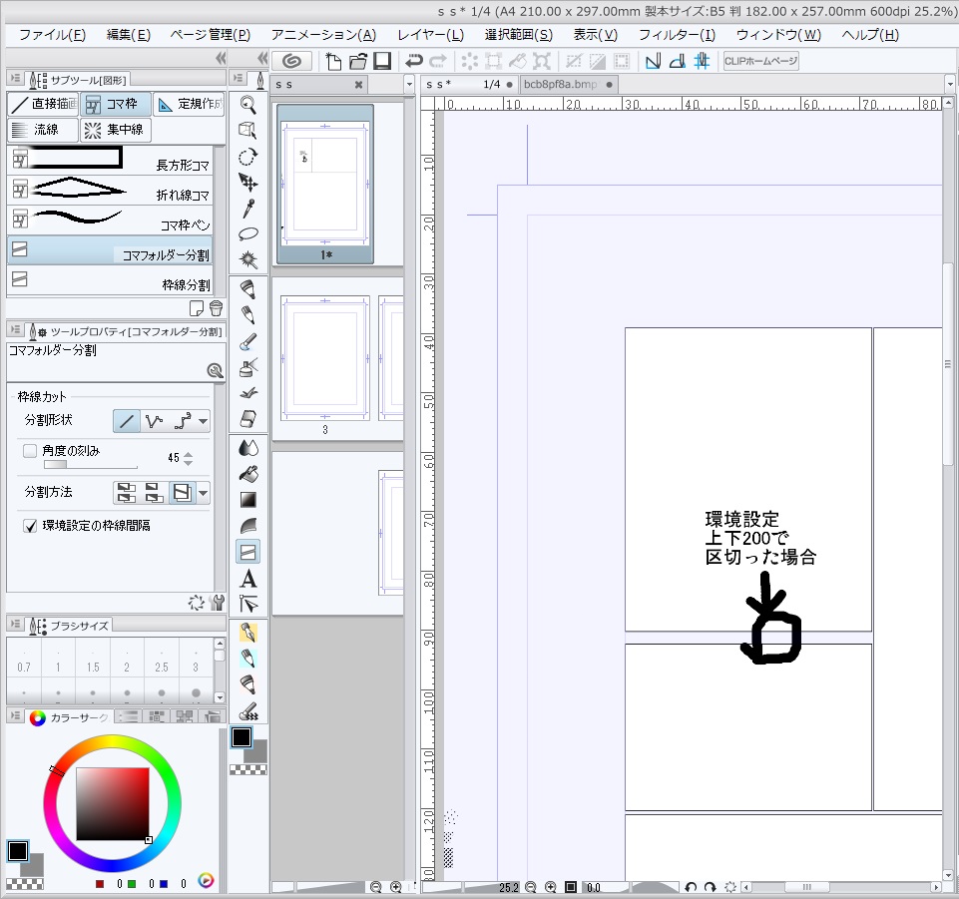Open the 分割方法 dropdown arrow

[204, 492]
